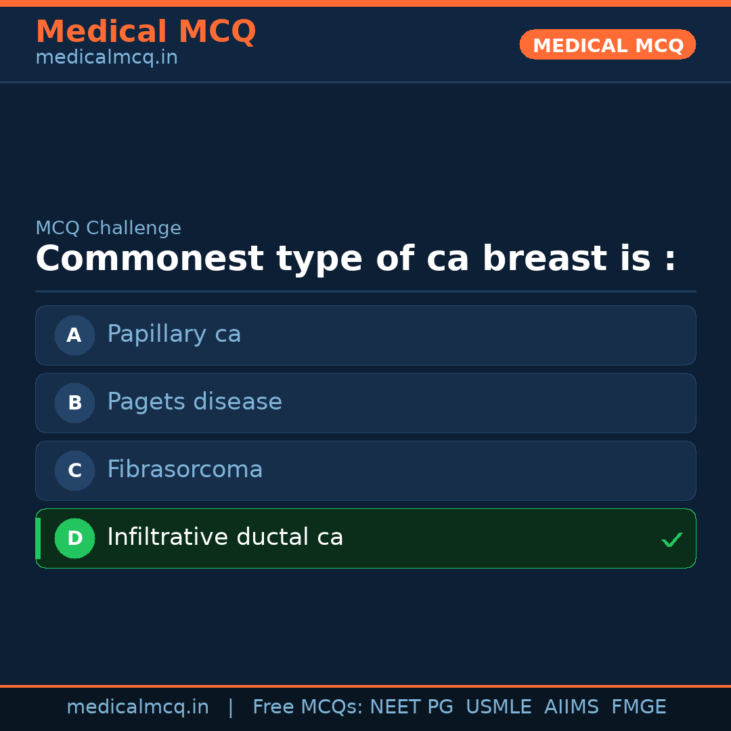731x731 pixels.
Task: Click the orange Medical MCQ header logo
Action: (x=146, y=31)
